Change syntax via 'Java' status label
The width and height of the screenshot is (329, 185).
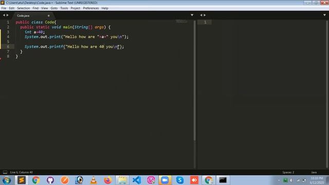[x=314, y=172]
